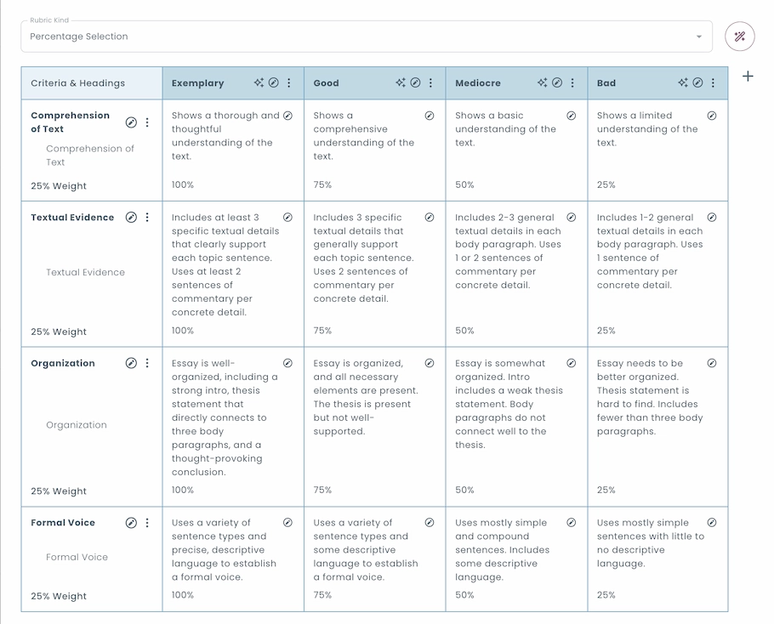Viewport: 774px width, 624px height.
Task: Edit the Exemplary column heading with the pencil icon
Action: (274, 82)
